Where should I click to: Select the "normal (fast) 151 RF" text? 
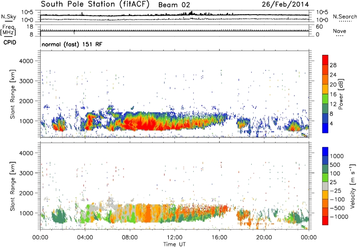72,44
